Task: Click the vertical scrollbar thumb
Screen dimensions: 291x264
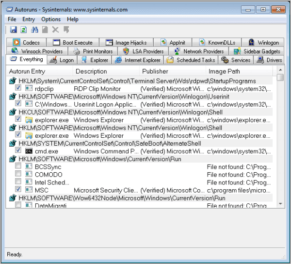Action: 280,77
